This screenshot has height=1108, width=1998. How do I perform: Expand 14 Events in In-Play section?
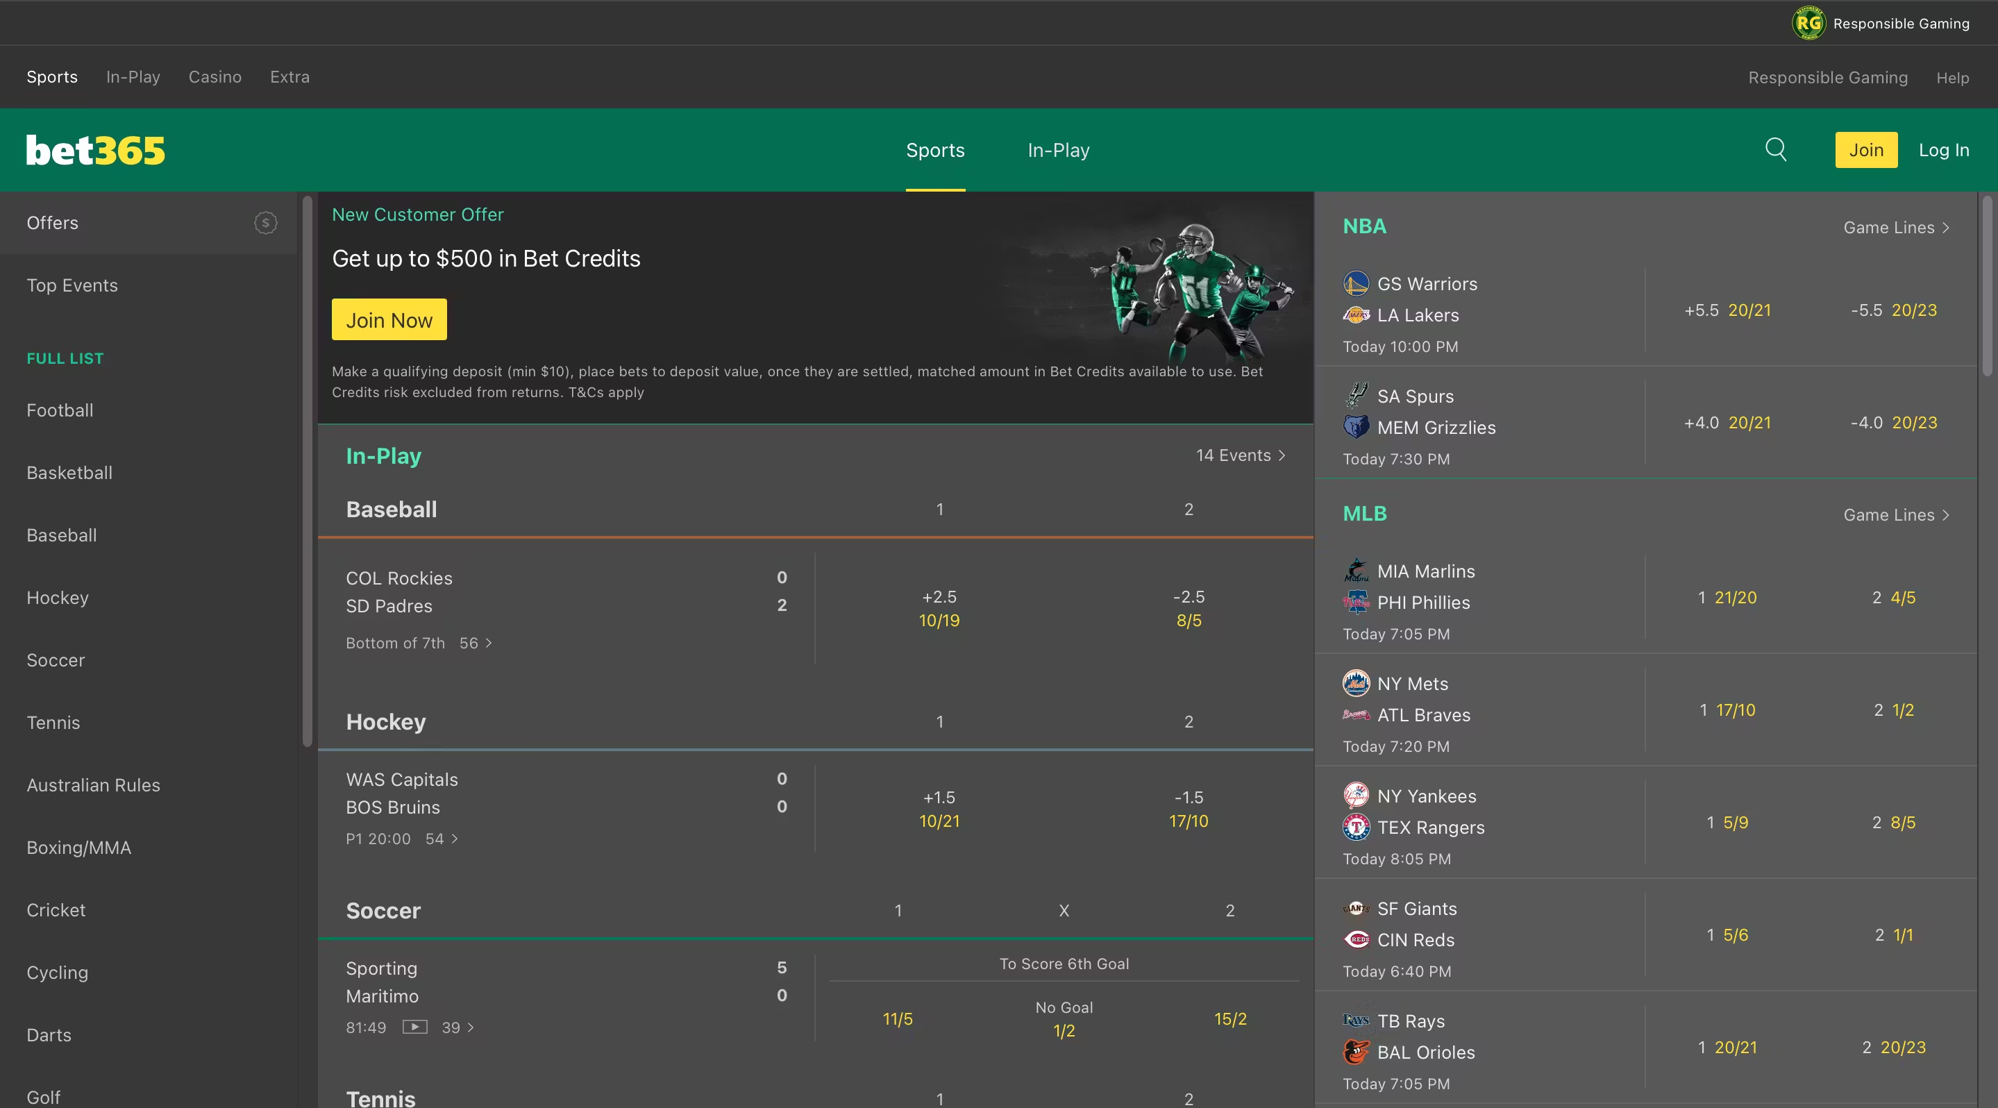coord(1240,455)
